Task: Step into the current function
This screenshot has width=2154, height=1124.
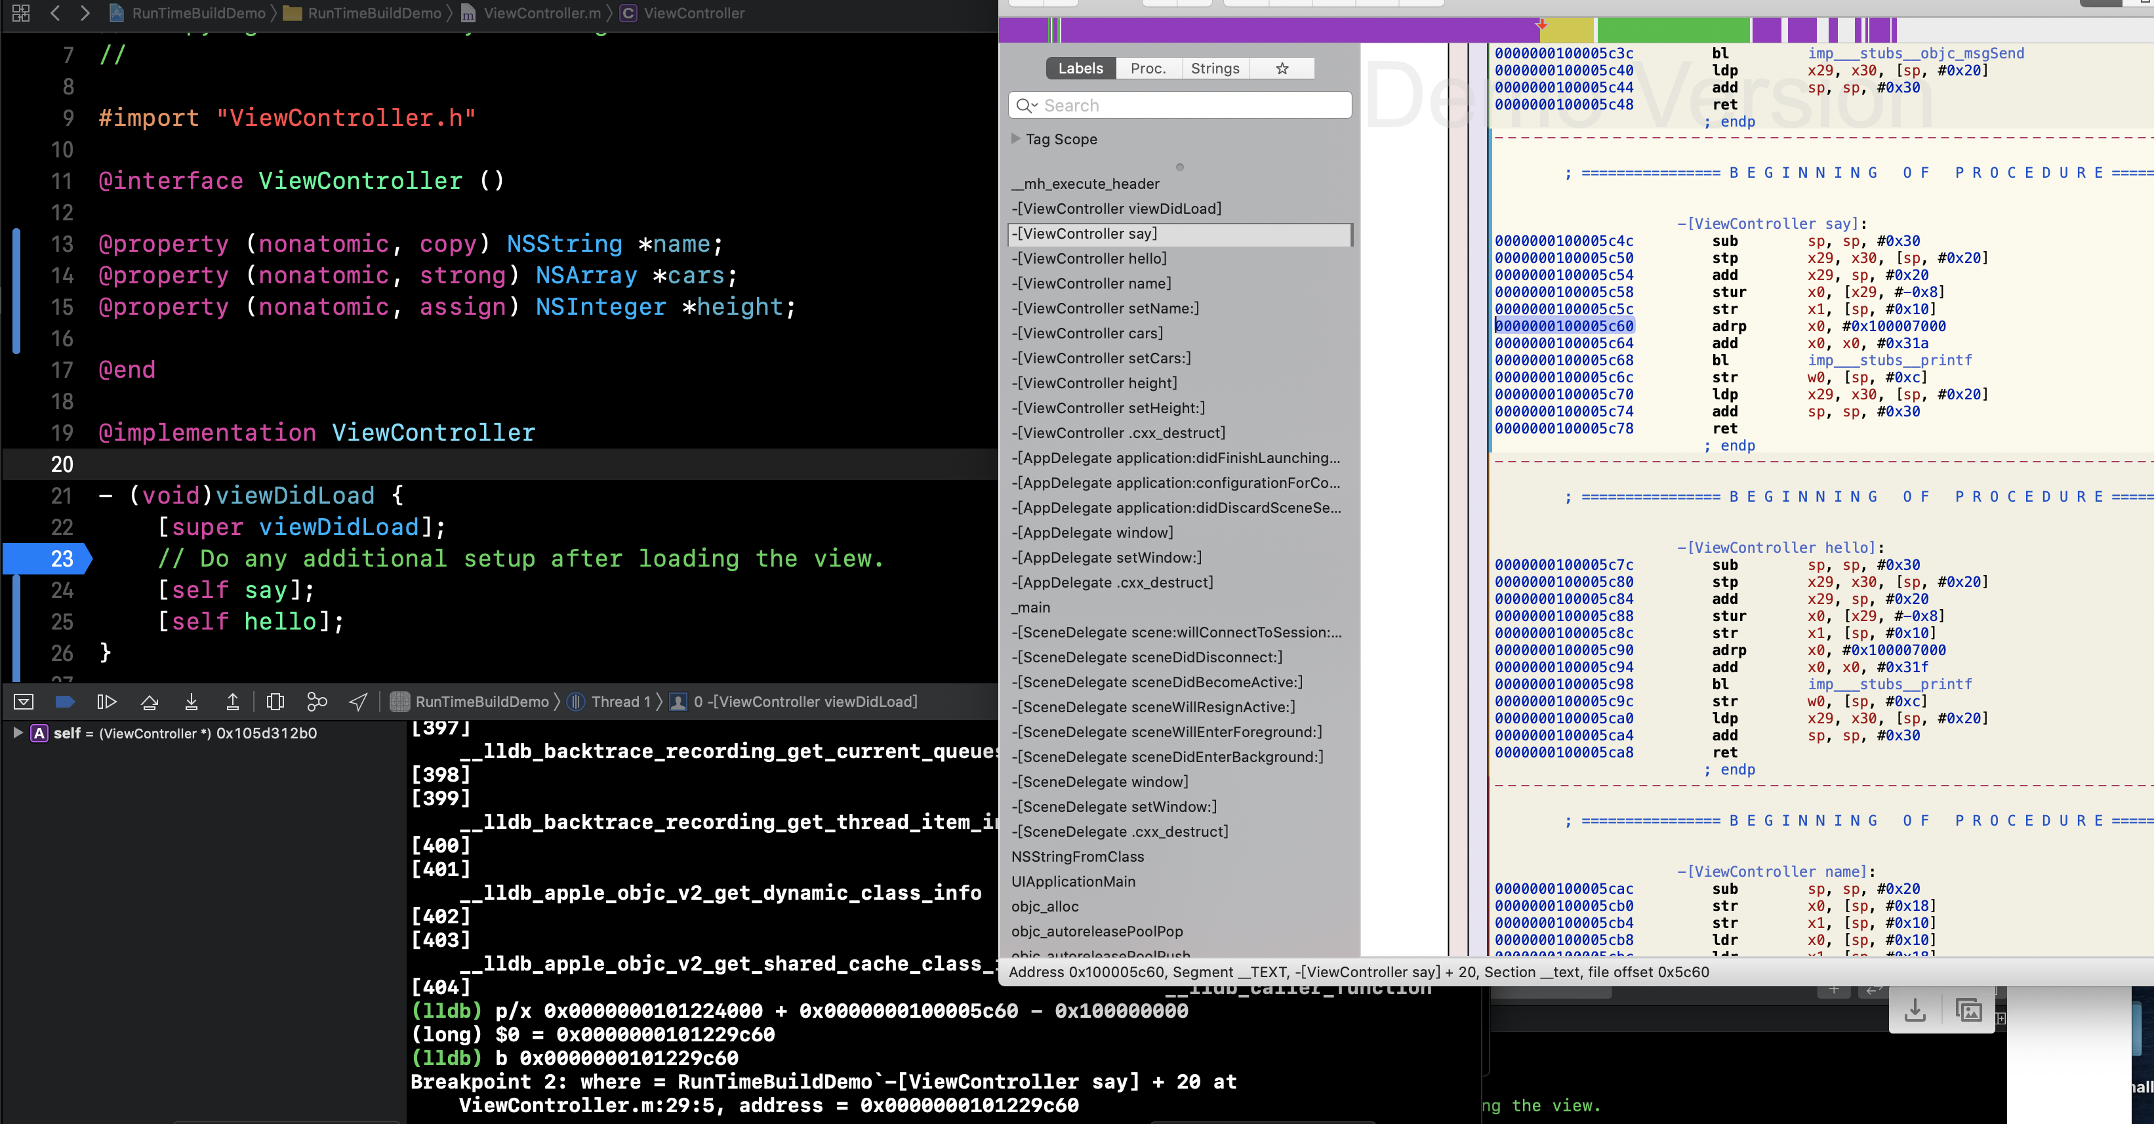Action: tap(192, 702)
